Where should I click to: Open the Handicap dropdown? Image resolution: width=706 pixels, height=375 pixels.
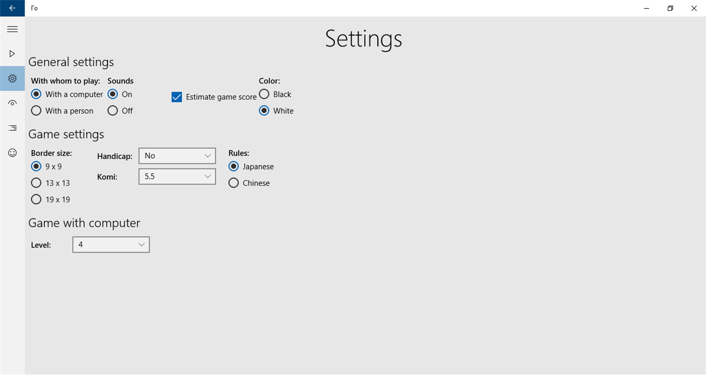click(x=177, y=156)
